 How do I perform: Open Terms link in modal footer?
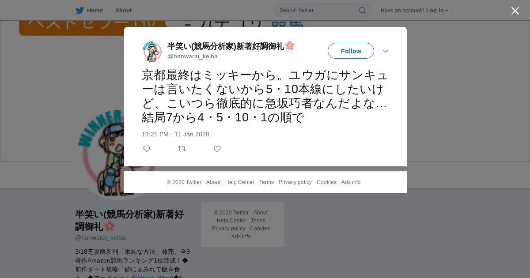coord(266,182)
